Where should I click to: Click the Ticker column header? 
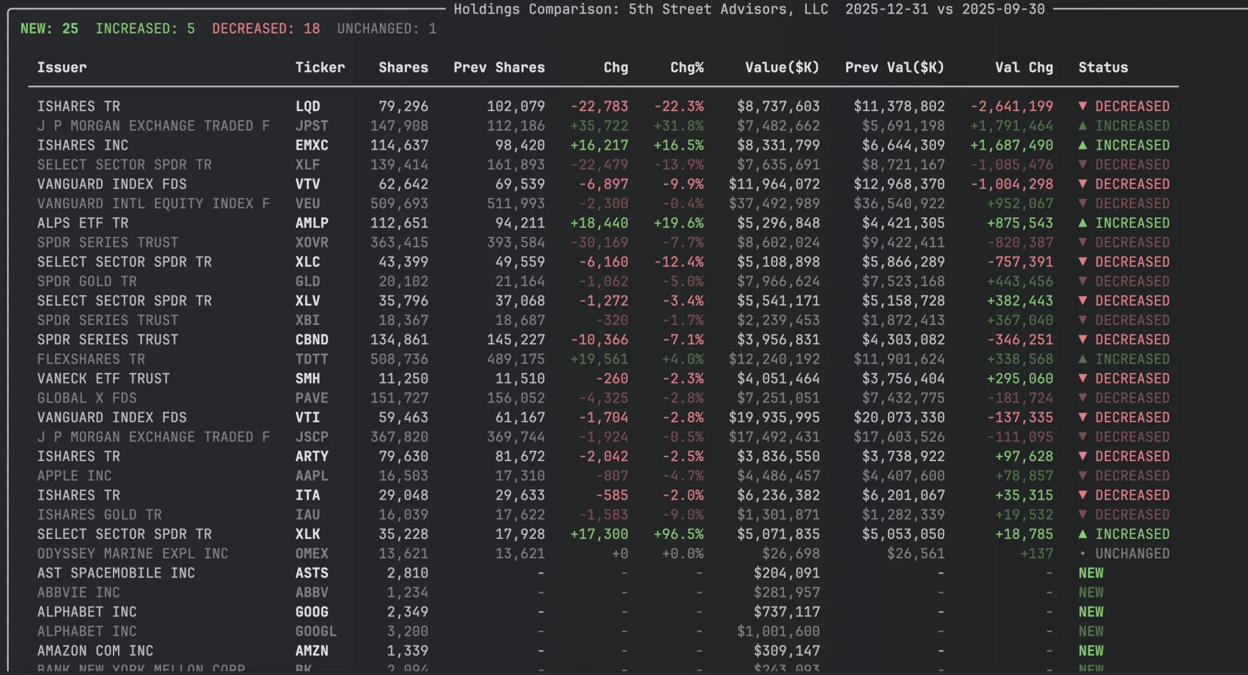click(x=319, y=67)
